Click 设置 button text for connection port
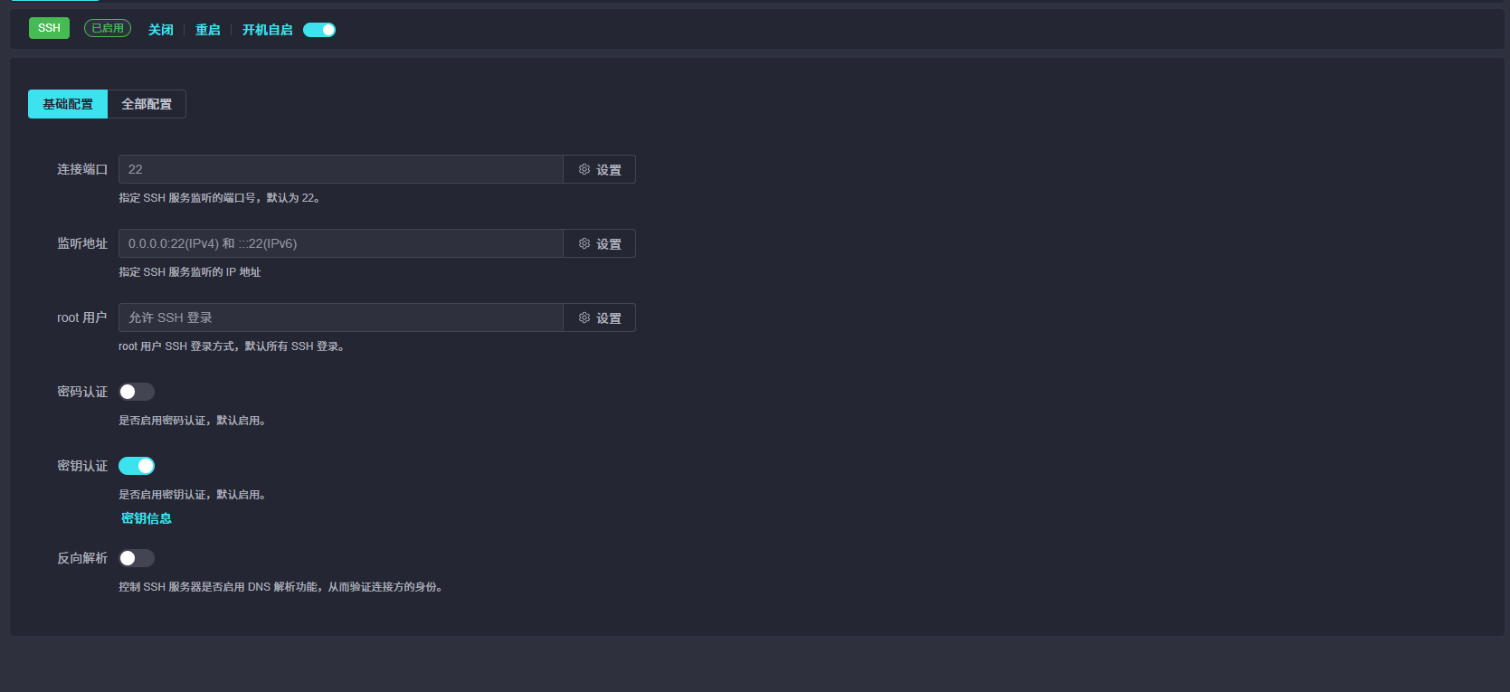Screen dimensions: 1510x692 [609, 170]
